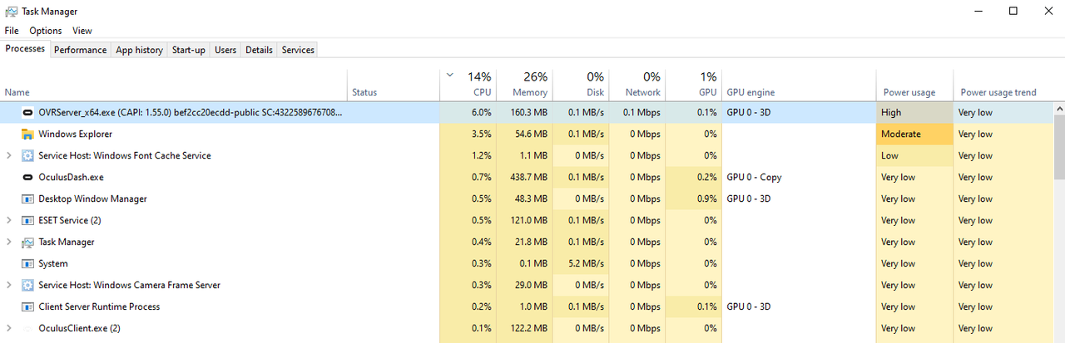Switch to the Performance tab
The image size is (1065, 343).
(81, 50)
